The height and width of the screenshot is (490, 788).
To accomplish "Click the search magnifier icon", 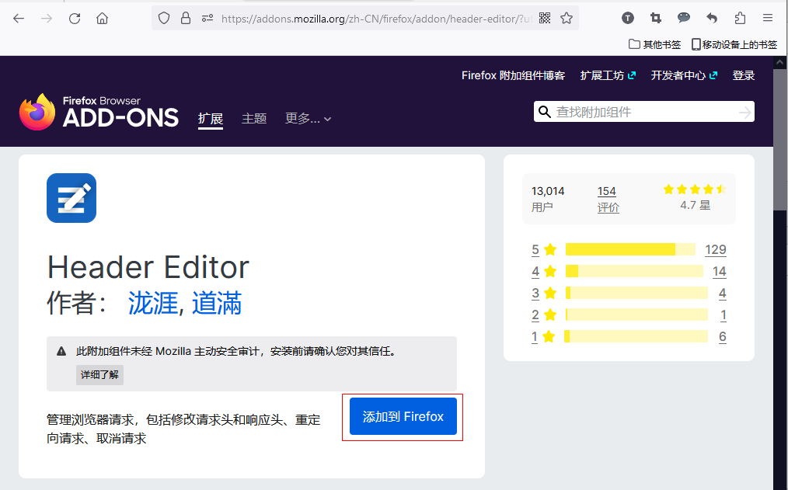I will 545,112.
